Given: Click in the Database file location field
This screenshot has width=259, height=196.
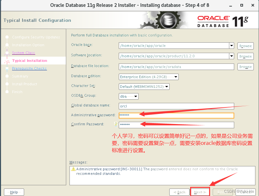Looking at the screenshot, I should (176, 67).
